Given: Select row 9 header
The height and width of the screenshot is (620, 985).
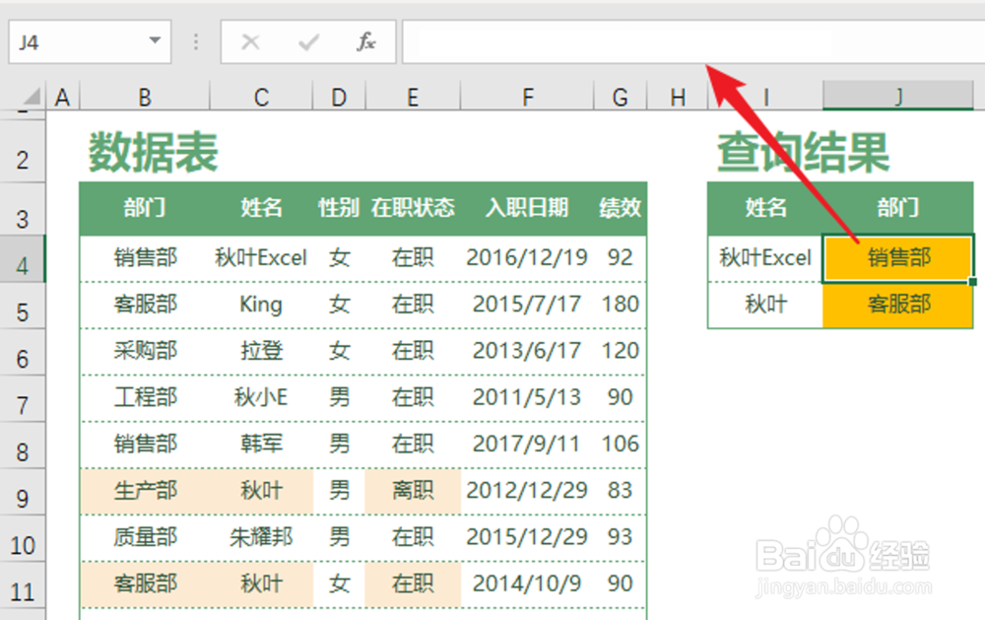Looking at the screenshot, I should click(23, 492).
